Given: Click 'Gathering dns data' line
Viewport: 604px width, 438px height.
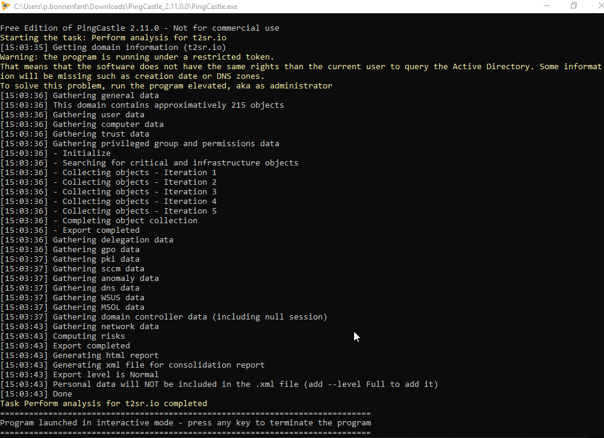Looking at the screenshot, I should (70, 288).
